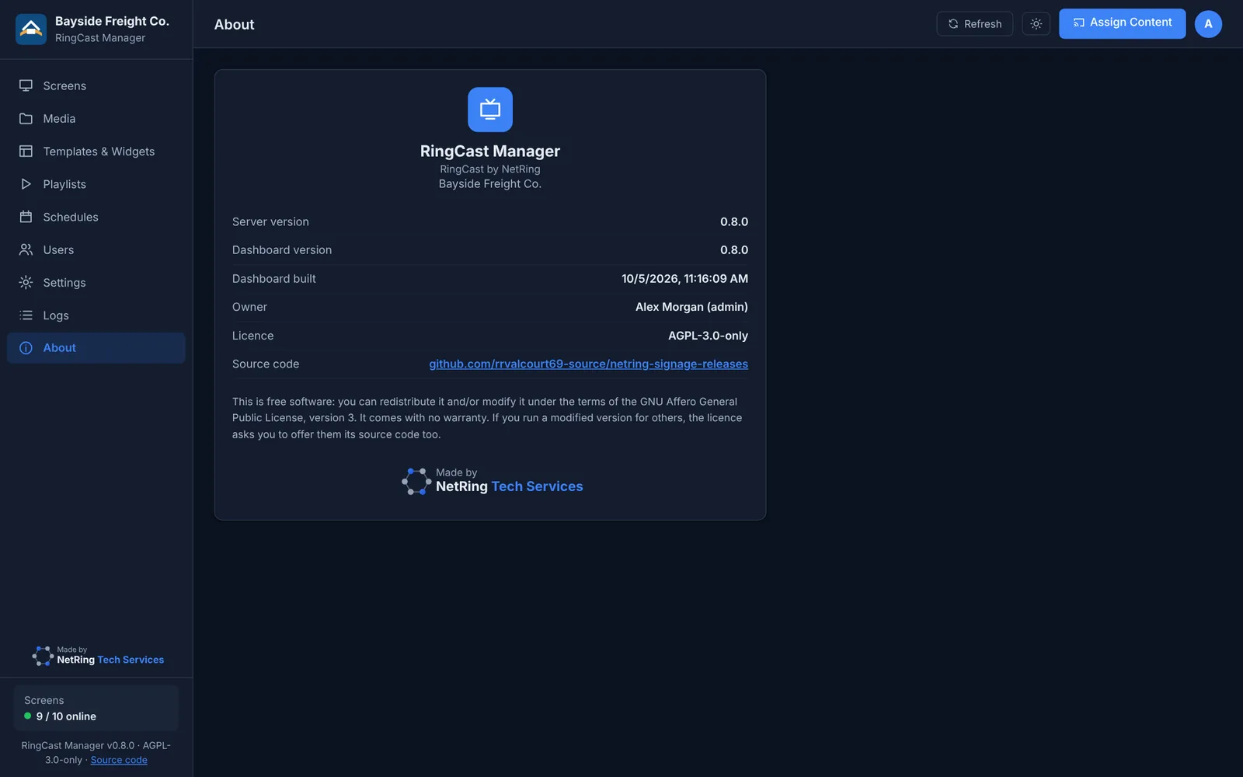
Task: Go to Media section
Action: click(96, 118)
